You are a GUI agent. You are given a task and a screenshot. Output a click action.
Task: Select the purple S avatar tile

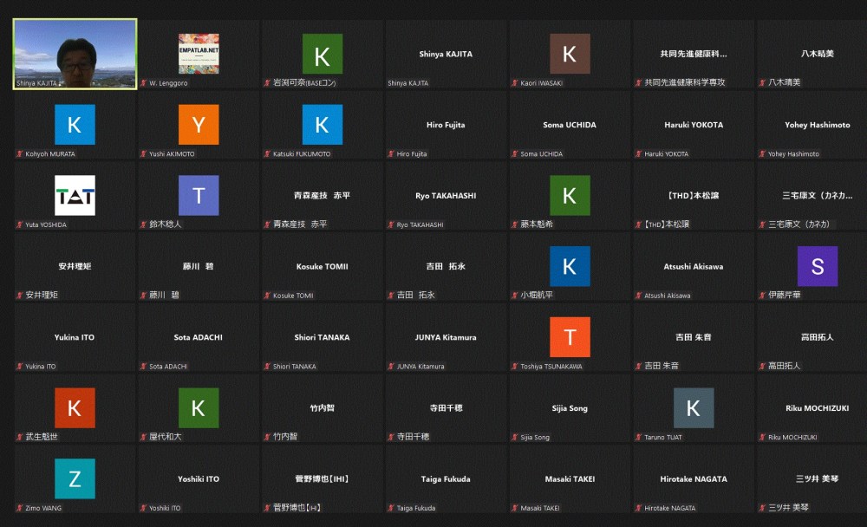click(x=818, y=266)
